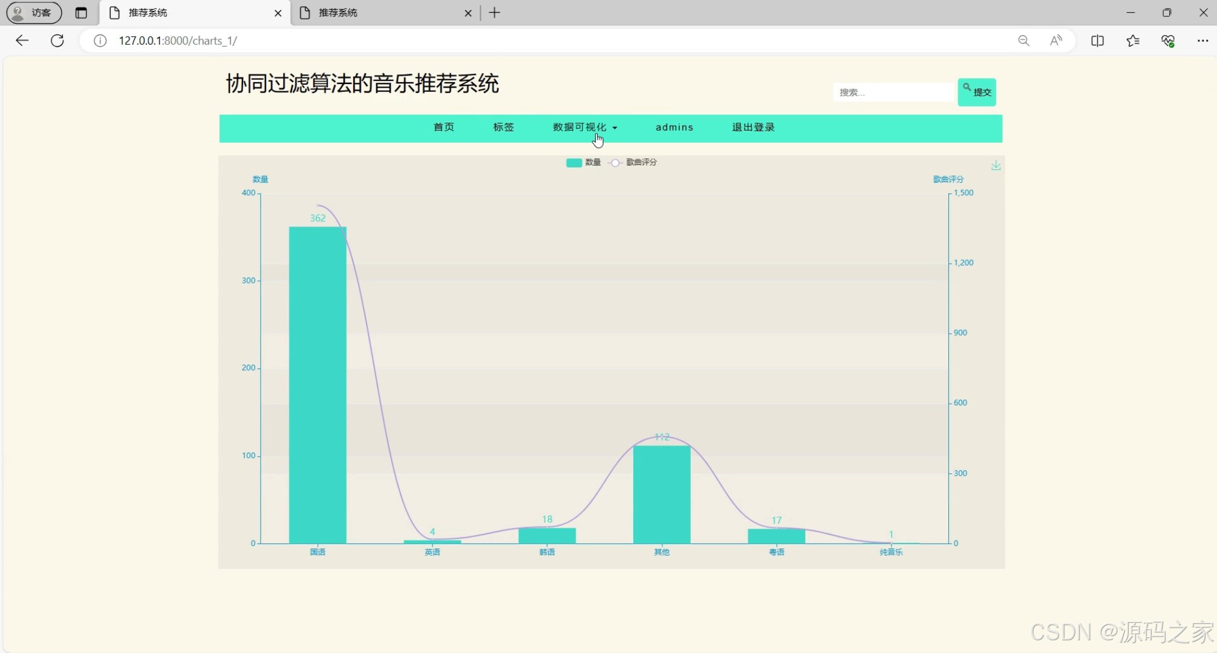
Task: Open browser Settings and more menu
Action: coord(1202,41)
